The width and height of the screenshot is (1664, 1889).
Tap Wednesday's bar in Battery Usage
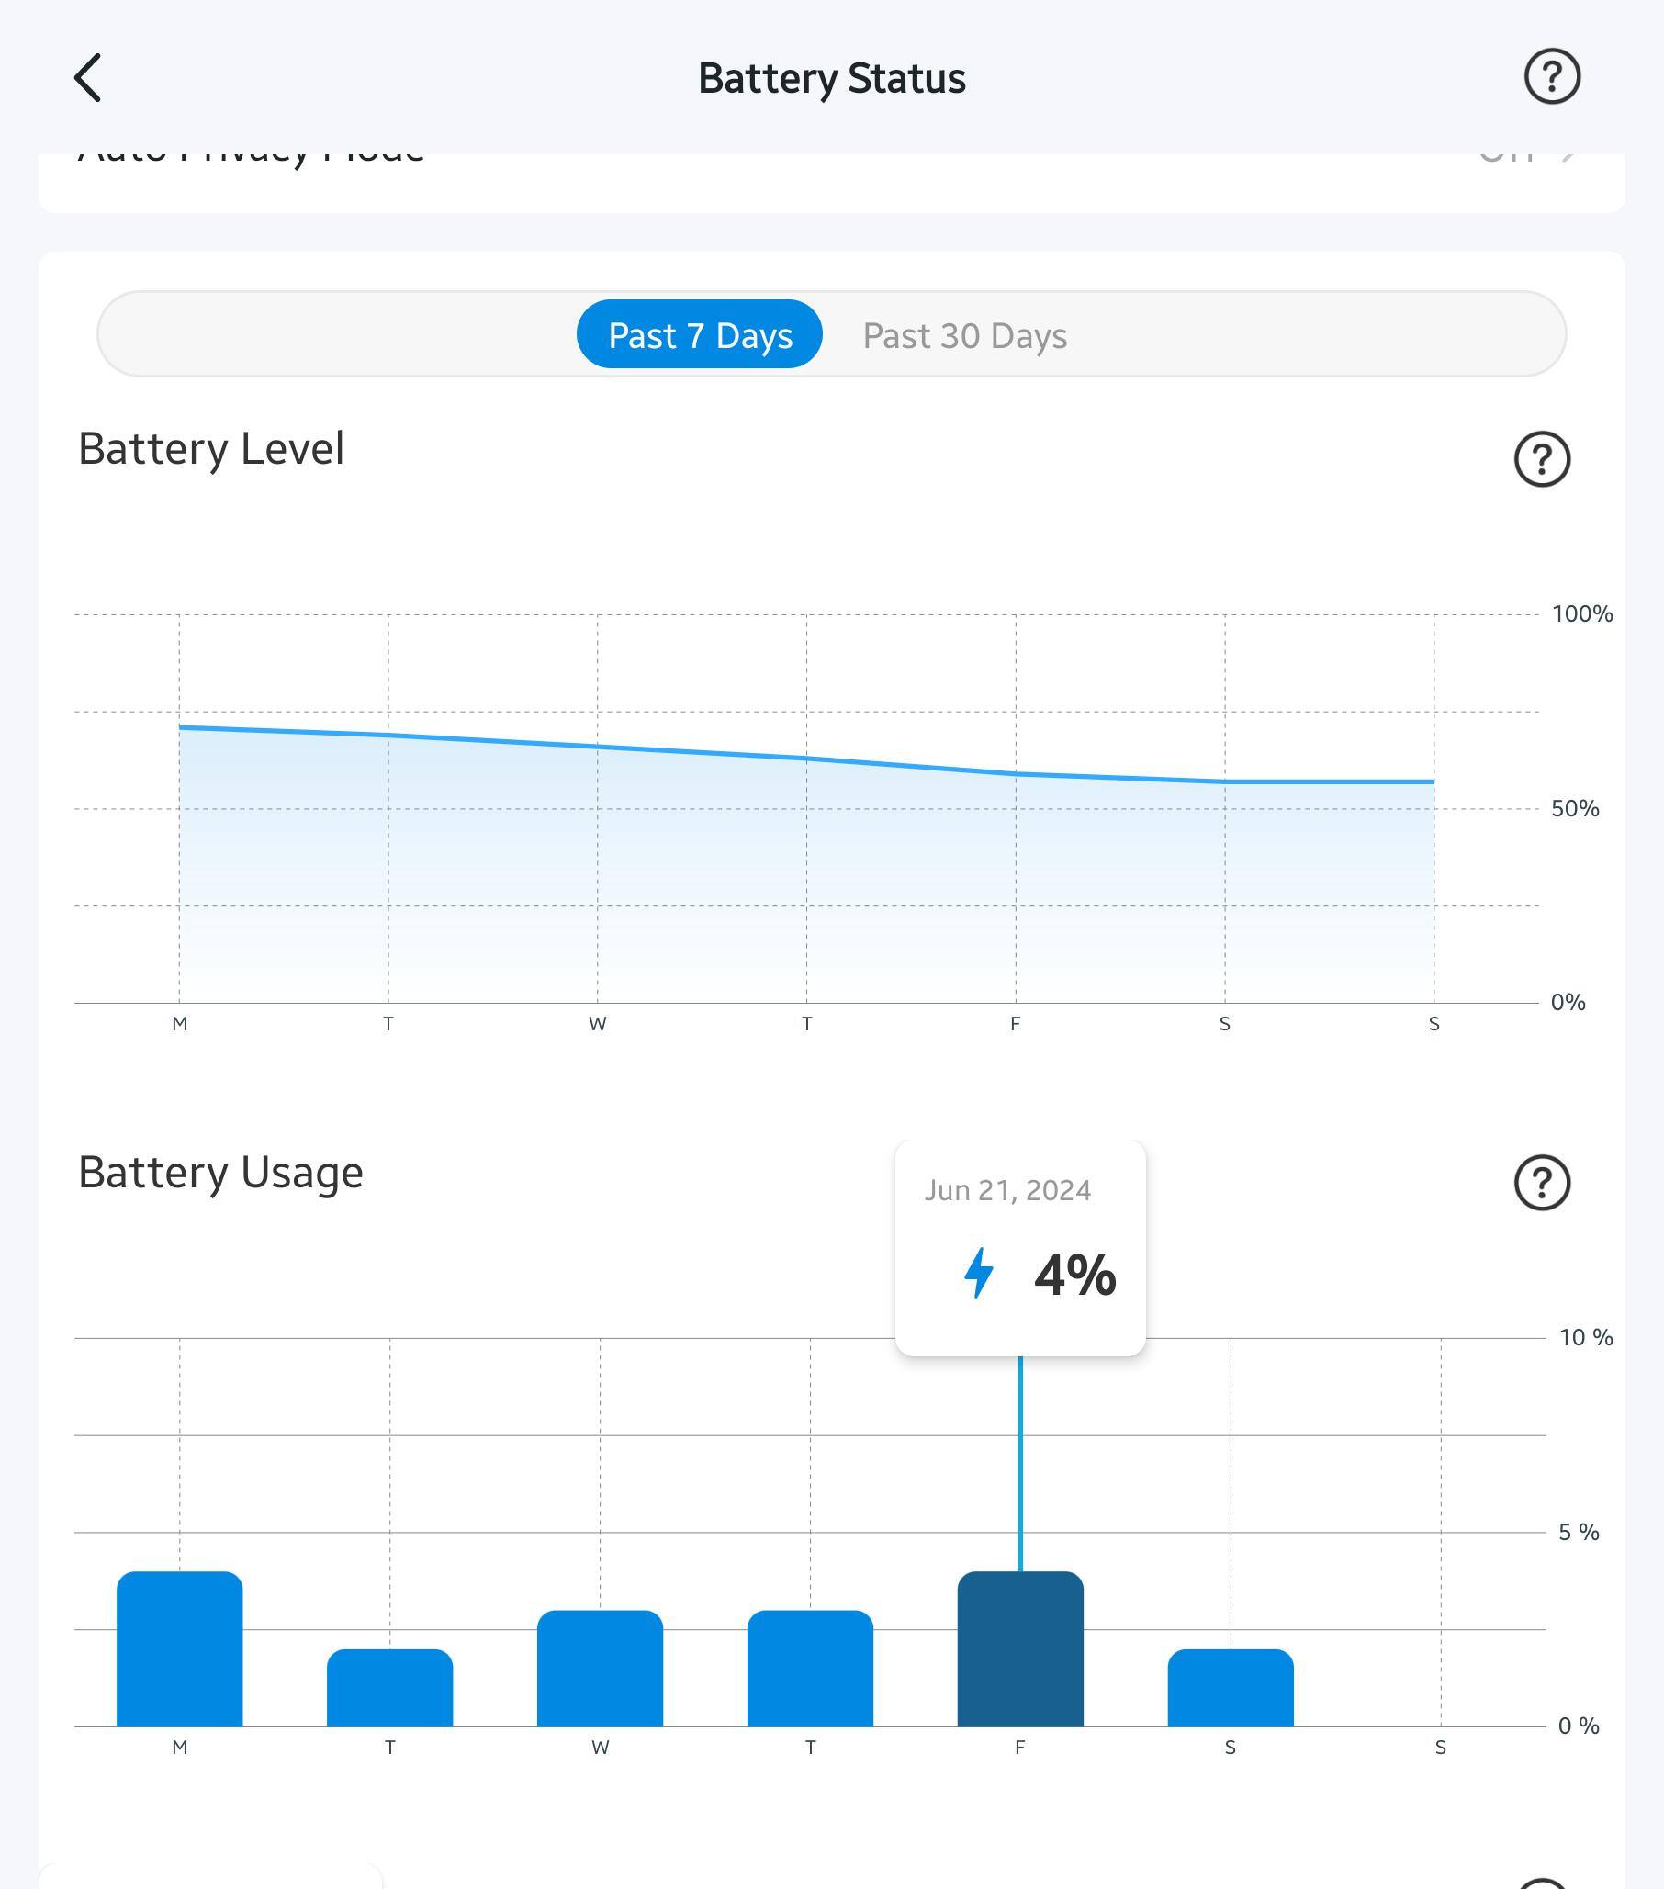point(600,1668)
